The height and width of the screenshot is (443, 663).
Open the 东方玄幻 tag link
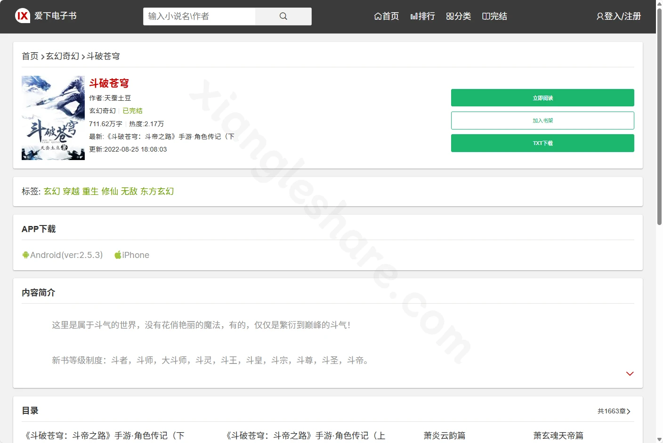[x=157, y=191]
